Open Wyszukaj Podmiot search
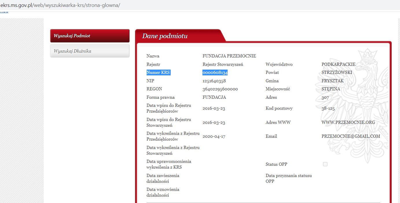Viewport: 400px width, 203px height. (90, 36)
